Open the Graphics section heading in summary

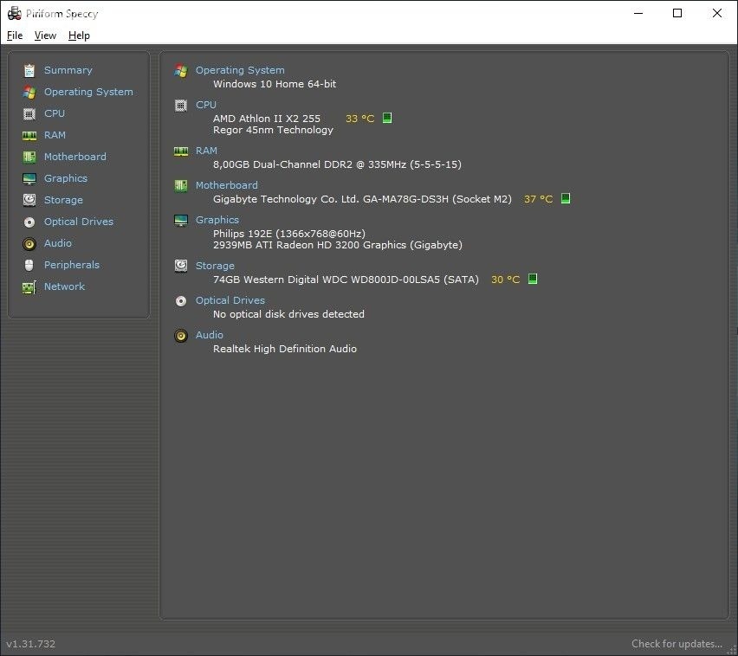217,220
